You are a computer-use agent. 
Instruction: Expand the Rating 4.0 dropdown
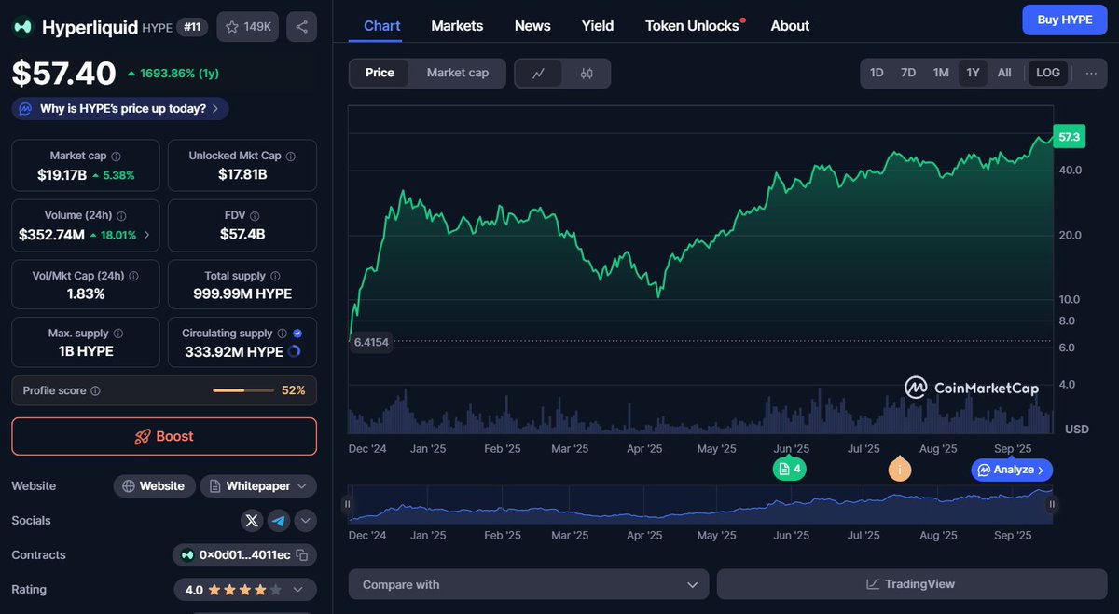point(245,590)
